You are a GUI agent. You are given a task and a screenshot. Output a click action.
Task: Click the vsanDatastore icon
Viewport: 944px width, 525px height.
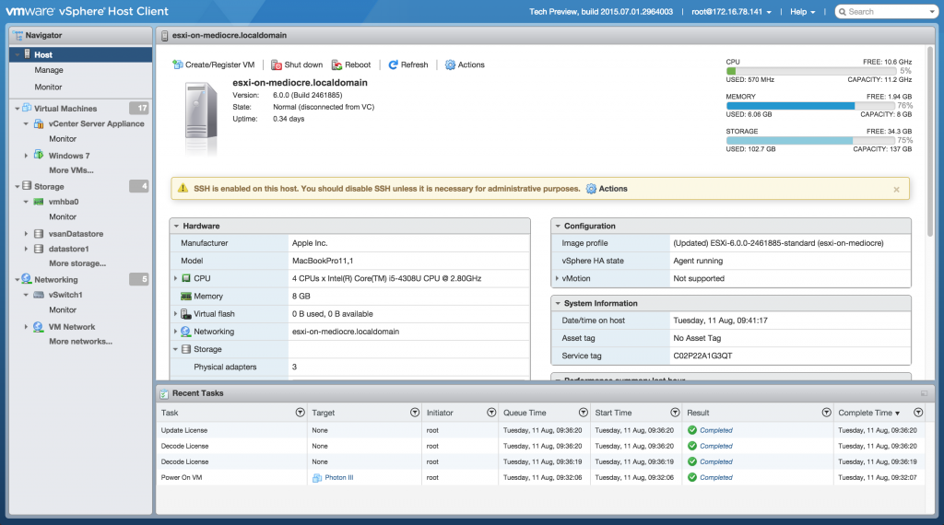39,233
